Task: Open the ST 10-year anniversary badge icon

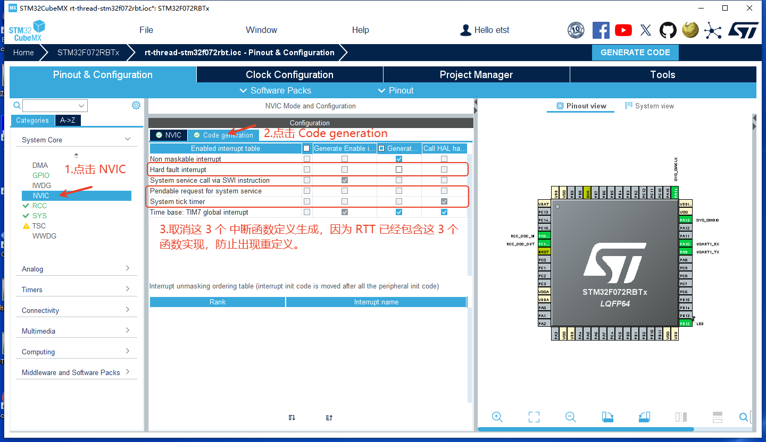Action: (576, 30)
